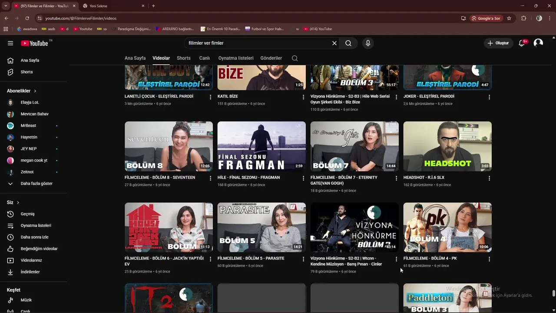Open notifications bell
556x313 pixels.
point(522,43)
